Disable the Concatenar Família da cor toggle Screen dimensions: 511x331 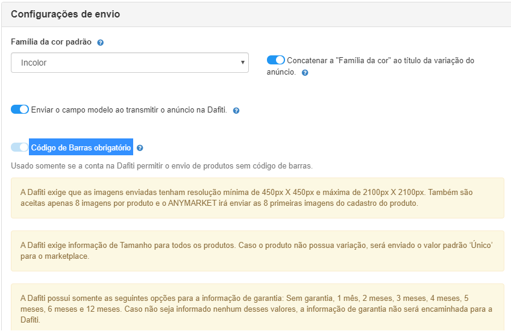pos(276,60)
